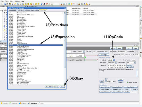Click the green book icon in right toolbar
Viewport: 142px width, 107px height.
pos(69,4)
